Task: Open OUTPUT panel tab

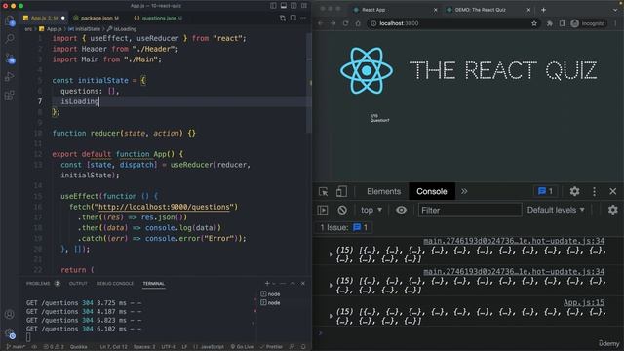Action: [78, 284]
